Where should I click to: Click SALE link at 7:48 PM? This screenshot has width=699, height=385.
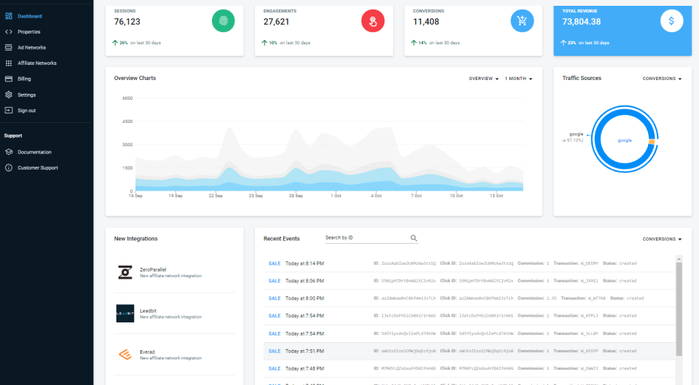coord(275,368)
